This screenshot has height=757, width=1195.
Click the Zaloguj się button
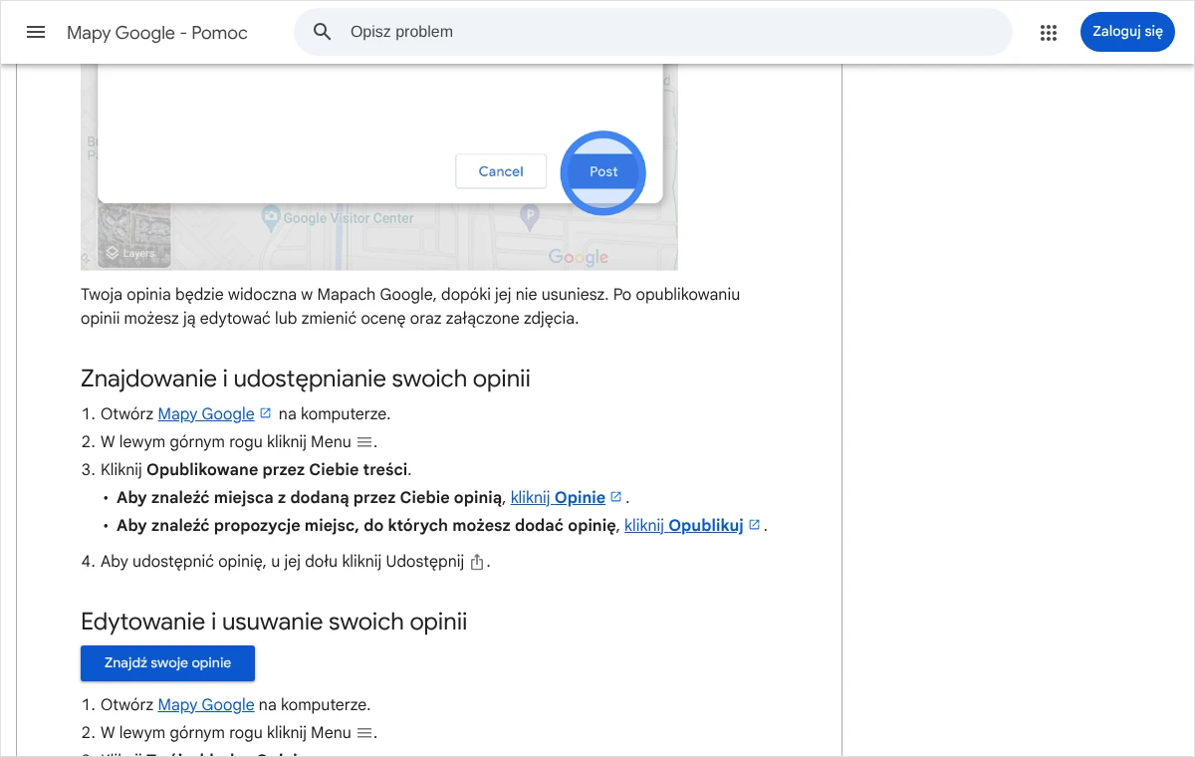point(1127,32)
